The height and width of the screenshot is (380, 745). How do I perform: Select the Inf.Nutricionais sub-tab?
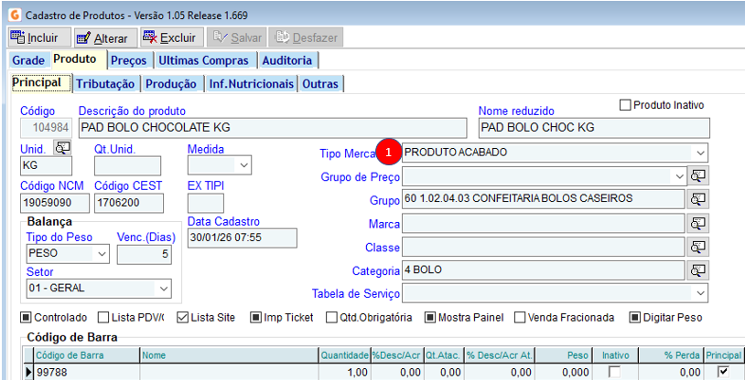pyautogui.click(x=252, y=84)
